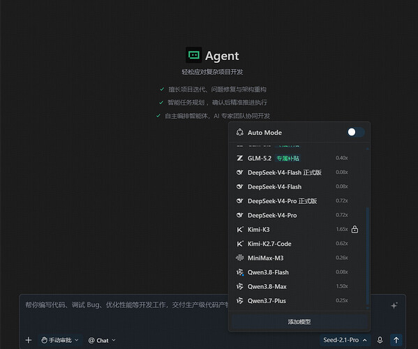The image size is (418, 349).
Task: Choose the plain DeepSeek-V4-Flash model
Action: pyautogui.click(x=297, y=186)
